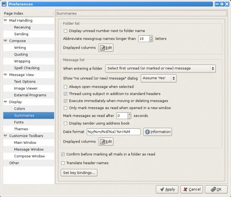
Task: Click the blue Information icon beside Date format
Action: tap(147, 132)
